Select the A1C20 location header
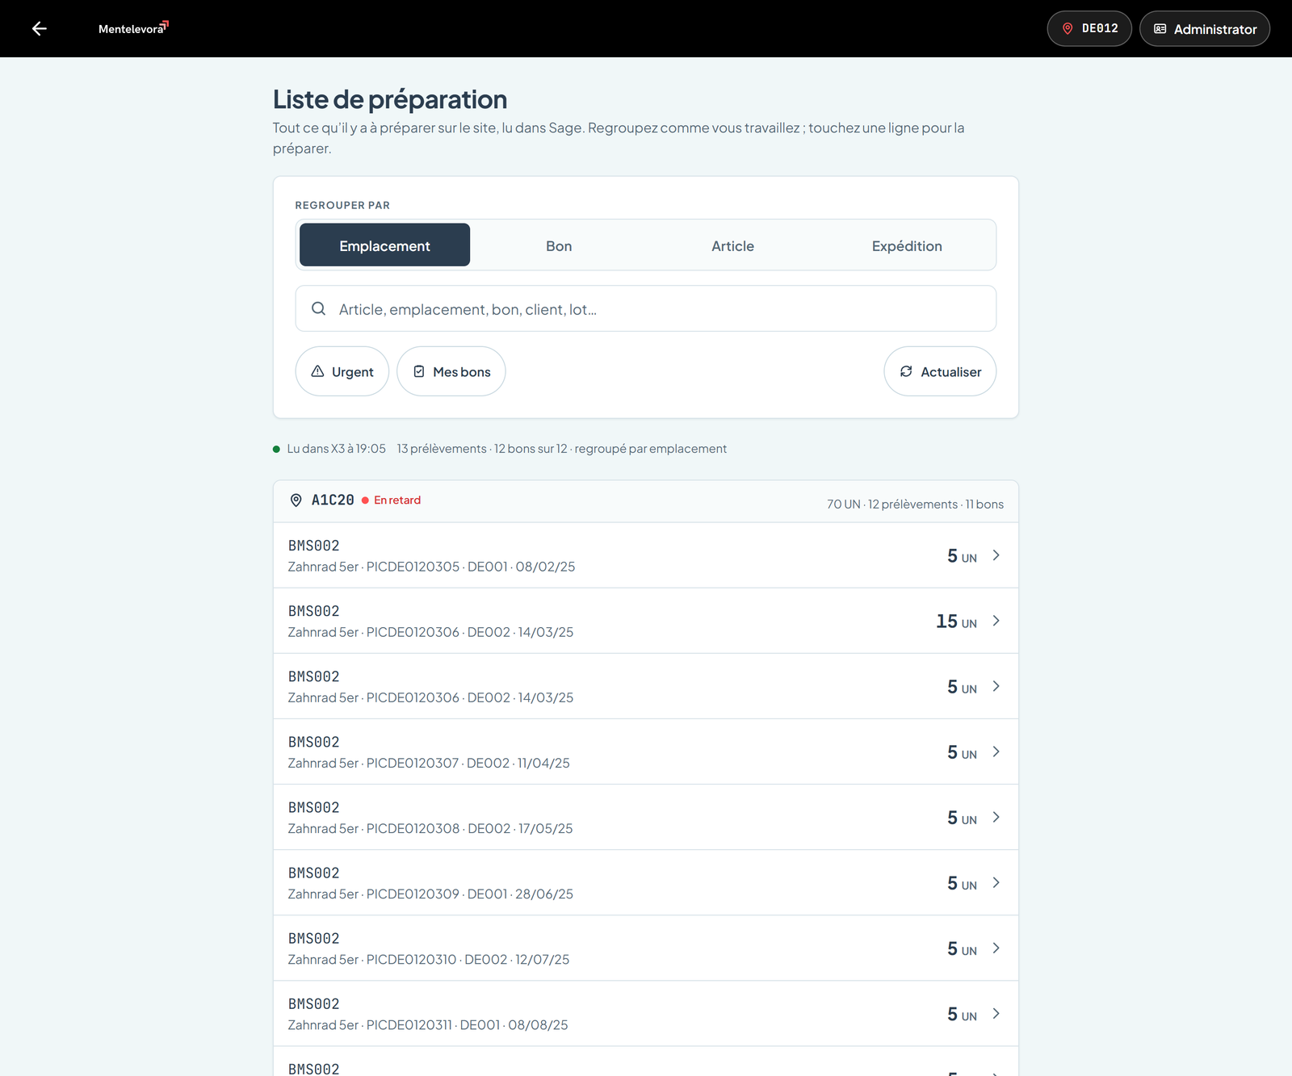Viewport: 1292px width, 1076px height. (645, 501)
